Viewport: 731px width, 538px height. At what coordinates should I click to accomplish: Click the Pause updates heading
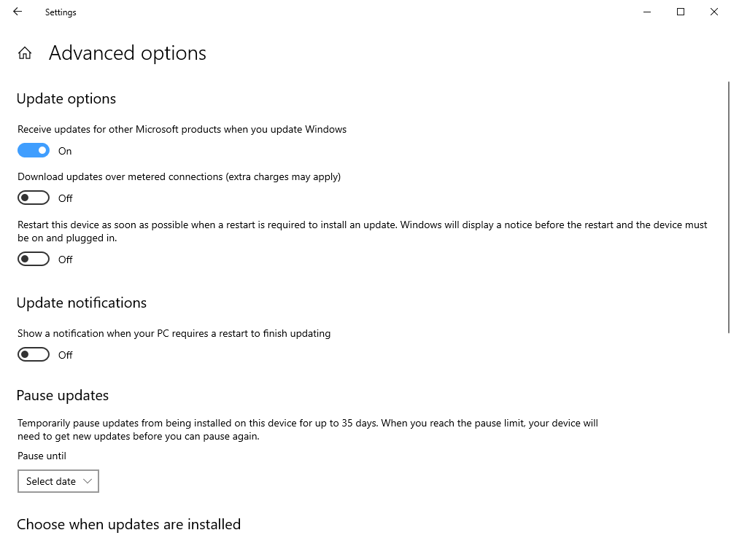click(x=63, y=396)
